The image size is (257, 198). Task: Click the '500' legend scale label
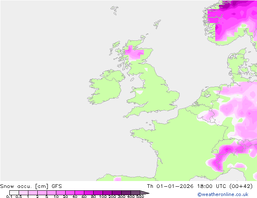tap(140, 196)
